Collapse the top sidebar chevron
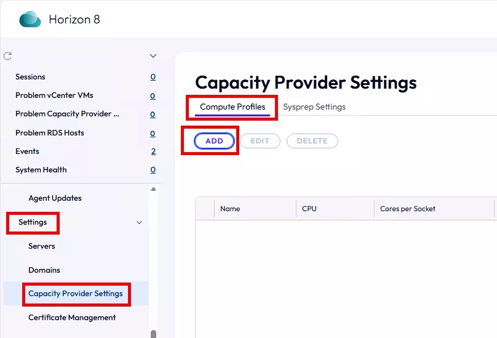 click(x=153, y=56)
